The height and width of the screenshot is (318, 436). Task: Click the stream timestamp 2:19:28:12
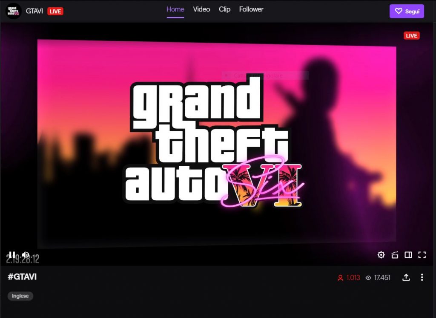point(23,259)
